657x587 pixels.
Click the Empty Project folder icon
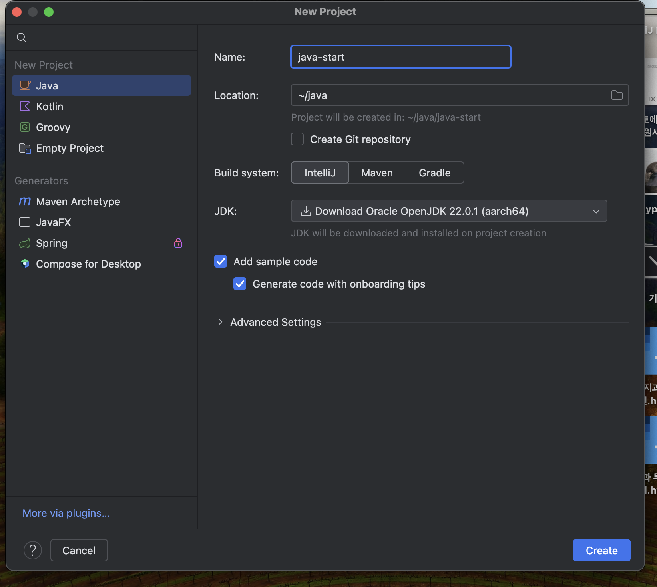click(25, 148)
